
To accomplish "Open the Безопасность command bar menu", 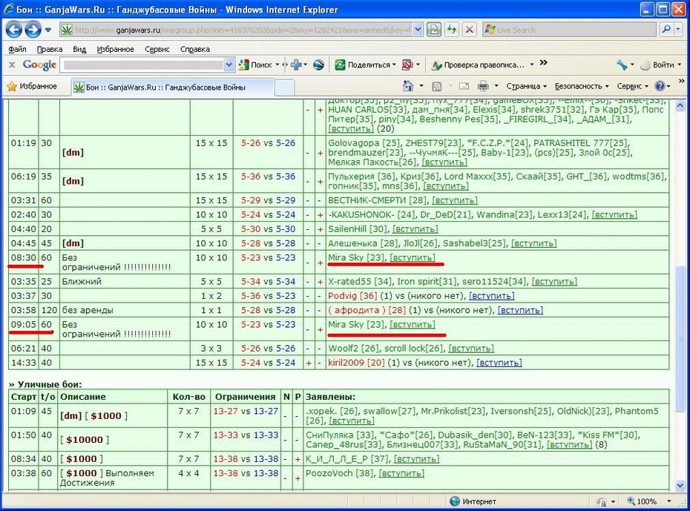I will click(x=582, y=86).
